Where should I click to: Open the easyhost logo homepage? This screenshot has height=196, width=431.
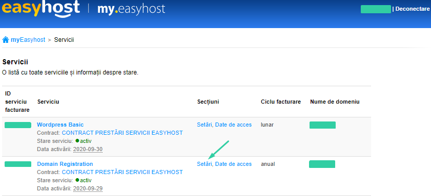pyautogui.click(x=41, y=9)
